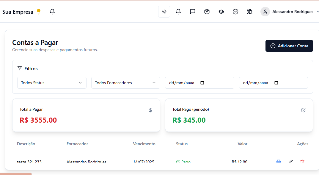Click the bell icon next to Sua Empresa

point(52,12)
